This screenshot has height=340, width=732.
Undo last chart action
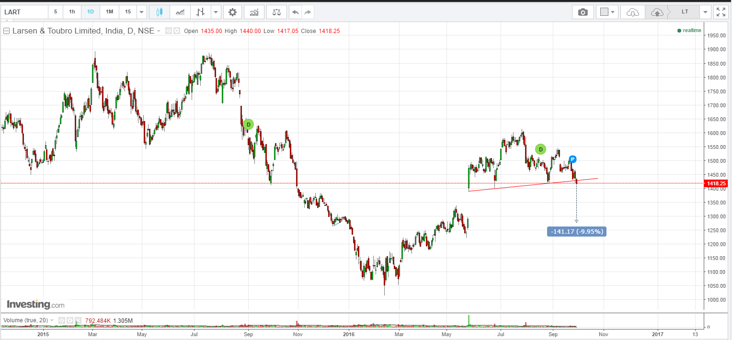pyautogui.click(x=296, y=12)
